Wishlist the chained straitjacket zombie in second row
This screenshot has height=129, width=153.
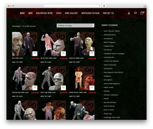(x=92, y=88)
